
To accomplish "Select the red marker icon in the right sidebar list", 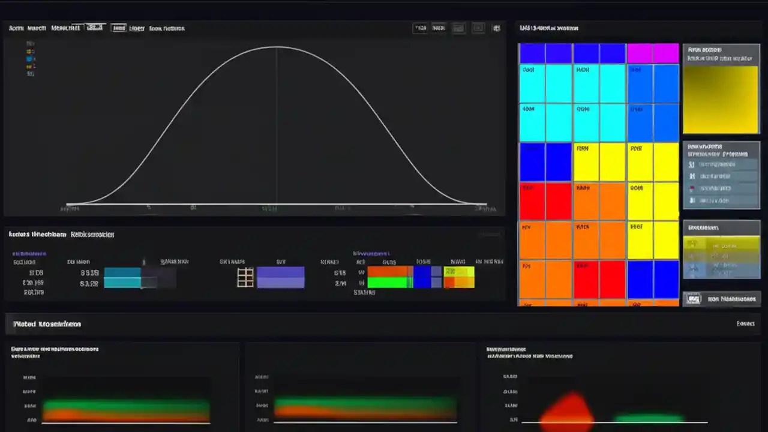I will (x=692, y=188).
